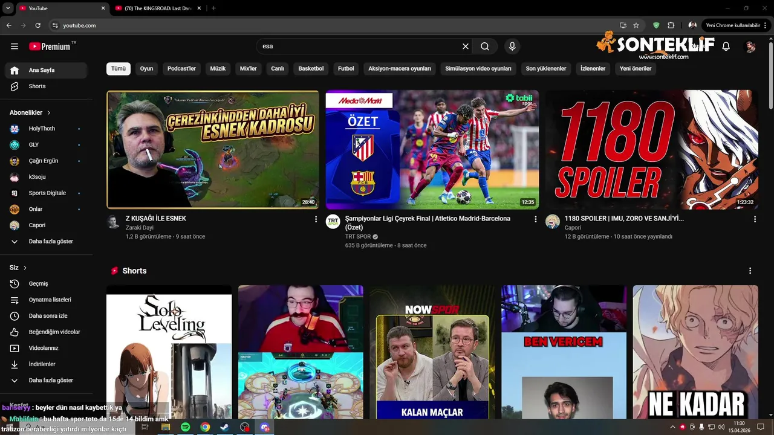Open Shorts in the sidebar
Viewport: 774px width, 435px height.
pos(46,86)
